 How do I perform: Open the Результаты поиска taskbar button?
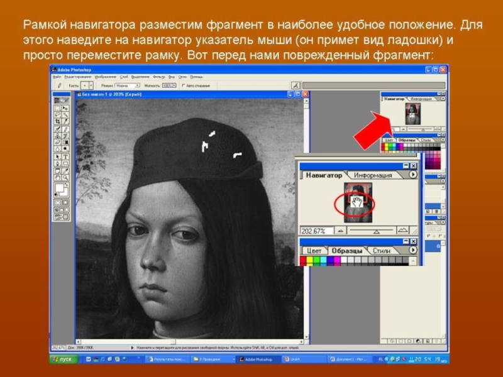point(168,359)
